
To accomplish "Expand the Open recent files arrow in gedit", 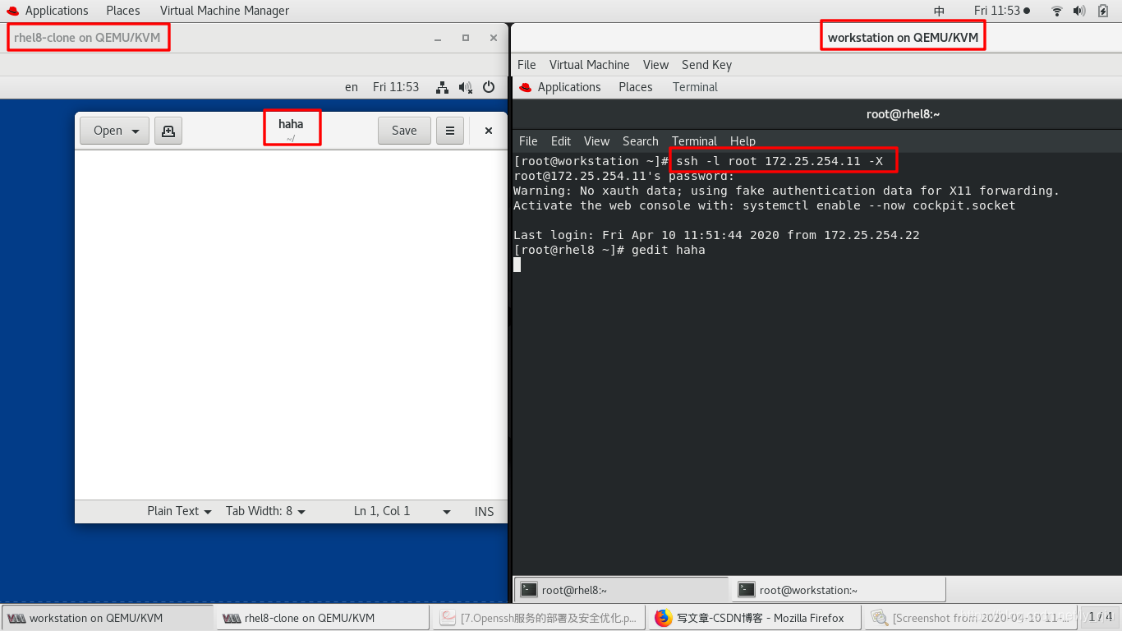I will pos(136,131).
